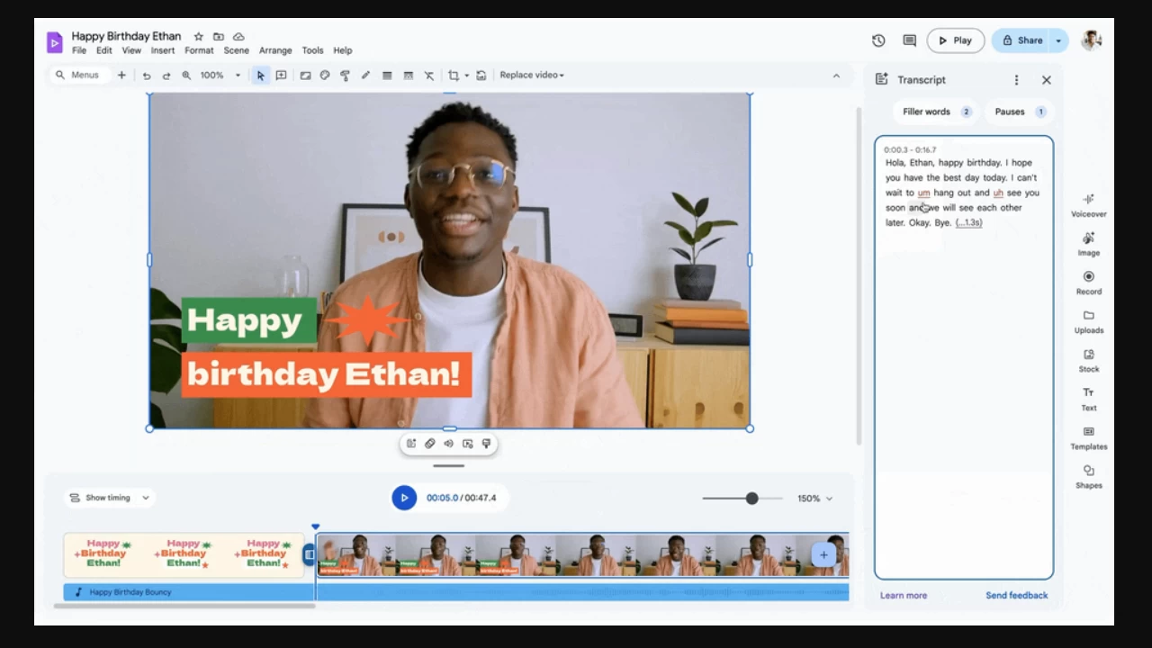Open the Image generation side tool
Screen dimensions: 1152x648
(x=1089, y=244)
